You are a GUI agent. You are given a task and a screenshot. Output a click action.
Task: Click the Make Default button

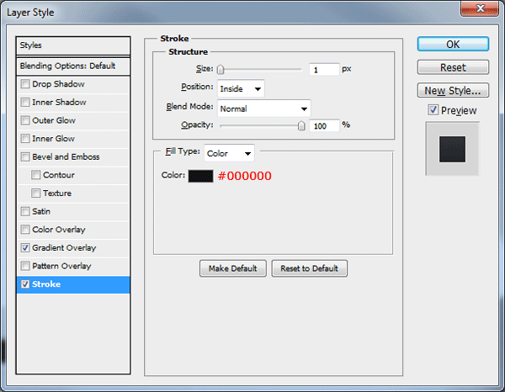pos(233,268)
